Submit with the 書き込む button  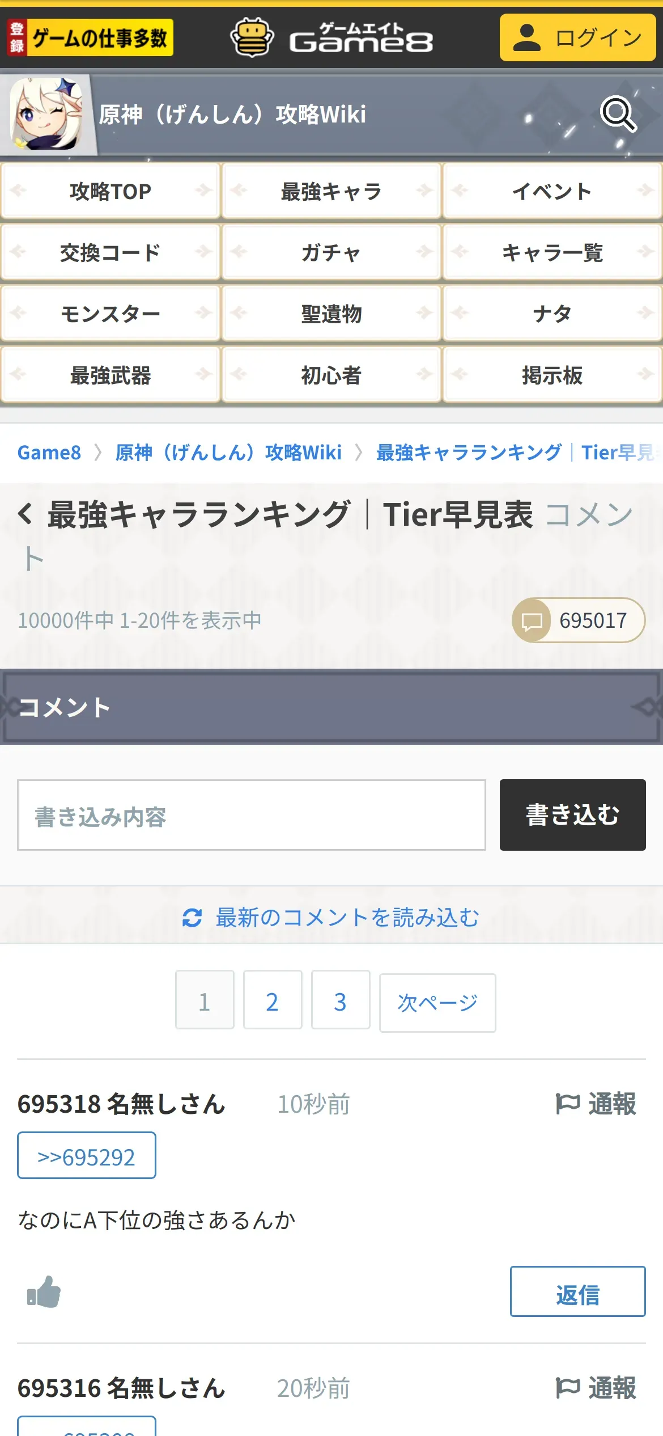coord(573,815)
